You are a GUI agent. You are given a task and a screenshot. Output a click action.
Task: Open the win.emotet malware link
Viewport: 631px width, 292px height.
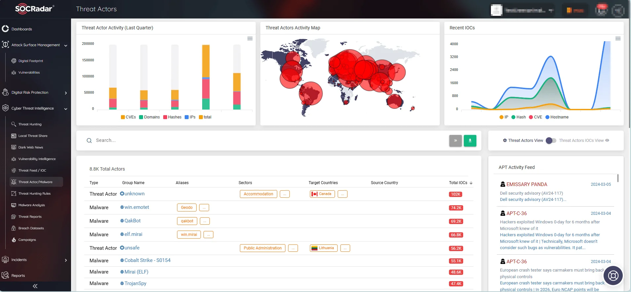click(x=136, y=207)
